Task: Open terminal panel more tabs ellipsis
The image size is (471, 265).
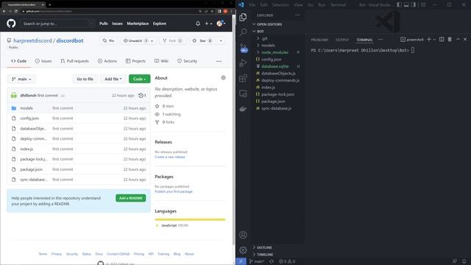Action: [x=380, y=39]
